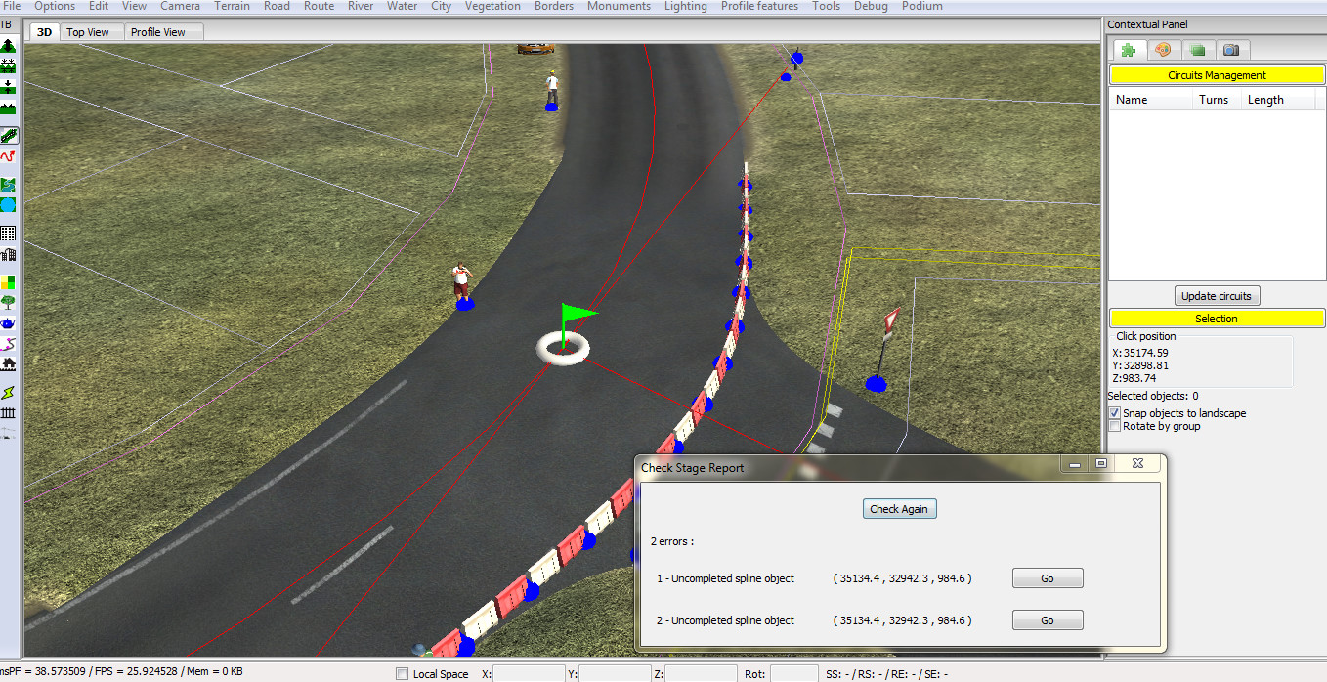
Task: Disable Snap objects to landscape checkbox
Action: click(1115, 413)
